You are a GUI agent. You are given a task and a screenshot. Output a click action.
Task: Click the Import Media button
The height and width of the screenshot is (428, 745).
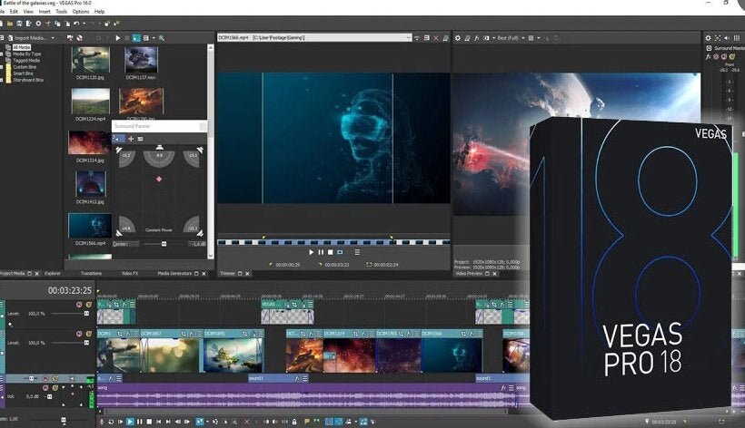coord(28,38)
